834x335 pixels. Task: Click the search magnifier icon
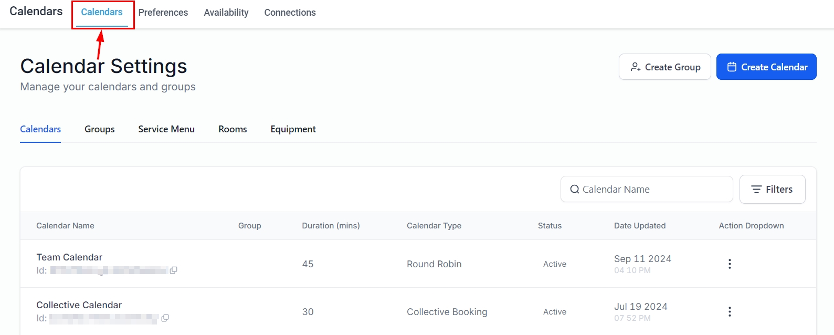pos(575,190)
